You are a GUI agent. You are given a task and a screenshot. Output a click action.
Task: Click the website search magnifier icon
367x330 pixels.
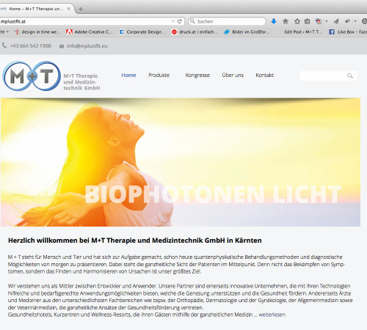350,76
